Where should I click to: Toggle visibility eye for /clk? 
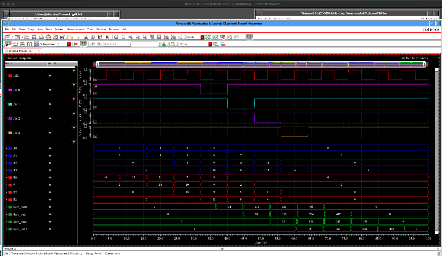point(50,76)
